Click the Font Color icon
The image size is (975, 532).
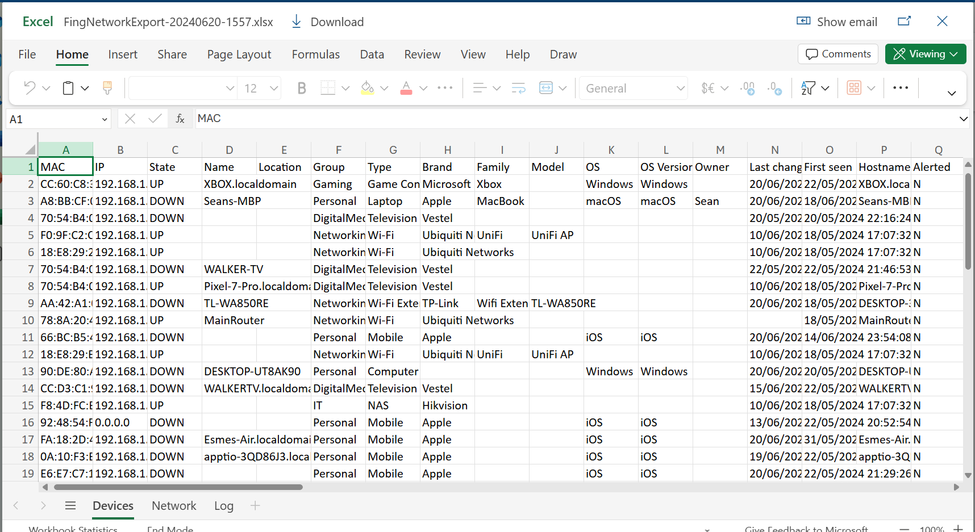(x=406, y=88)
